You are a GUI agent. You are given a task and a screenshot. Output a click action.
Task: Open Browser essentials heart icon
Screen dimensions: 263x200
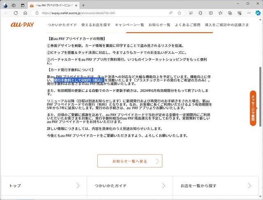pyautogui.click(x=240, y=13)
